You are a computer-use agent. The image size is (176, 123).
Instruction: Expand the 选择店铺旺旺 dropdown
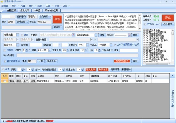pyautogui.click(x=96, y=35)
